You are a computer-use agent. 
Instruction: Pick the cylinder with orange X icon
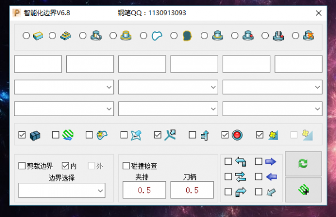(x=309, y=35)
